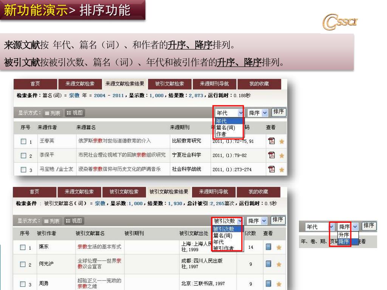
Task: Check the box for row 2 何光沪
Action: point(23,264)
